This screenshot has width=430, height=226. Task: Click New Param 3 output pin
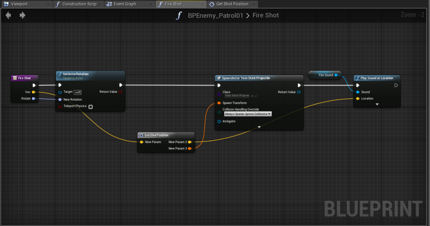[x=190, y=148]
